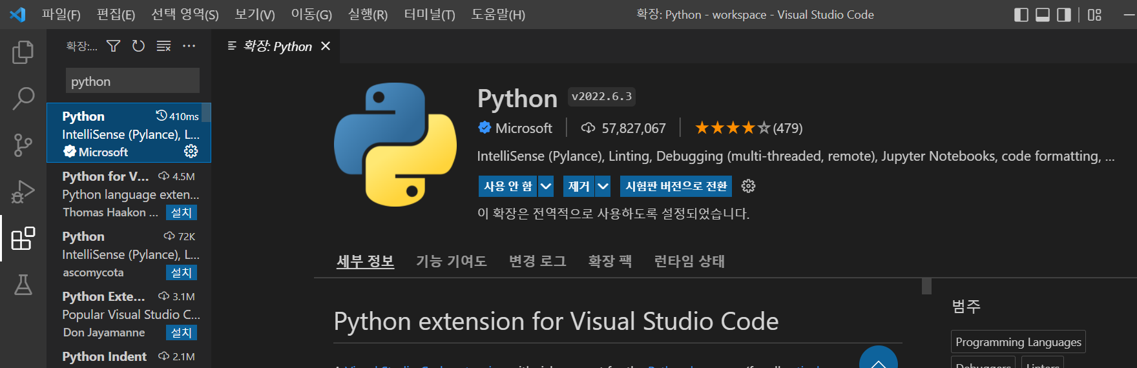Open the Source Control view
The width and height of the screenshot is (1137, 368).
pyautogui.click(x=23, y=145)
